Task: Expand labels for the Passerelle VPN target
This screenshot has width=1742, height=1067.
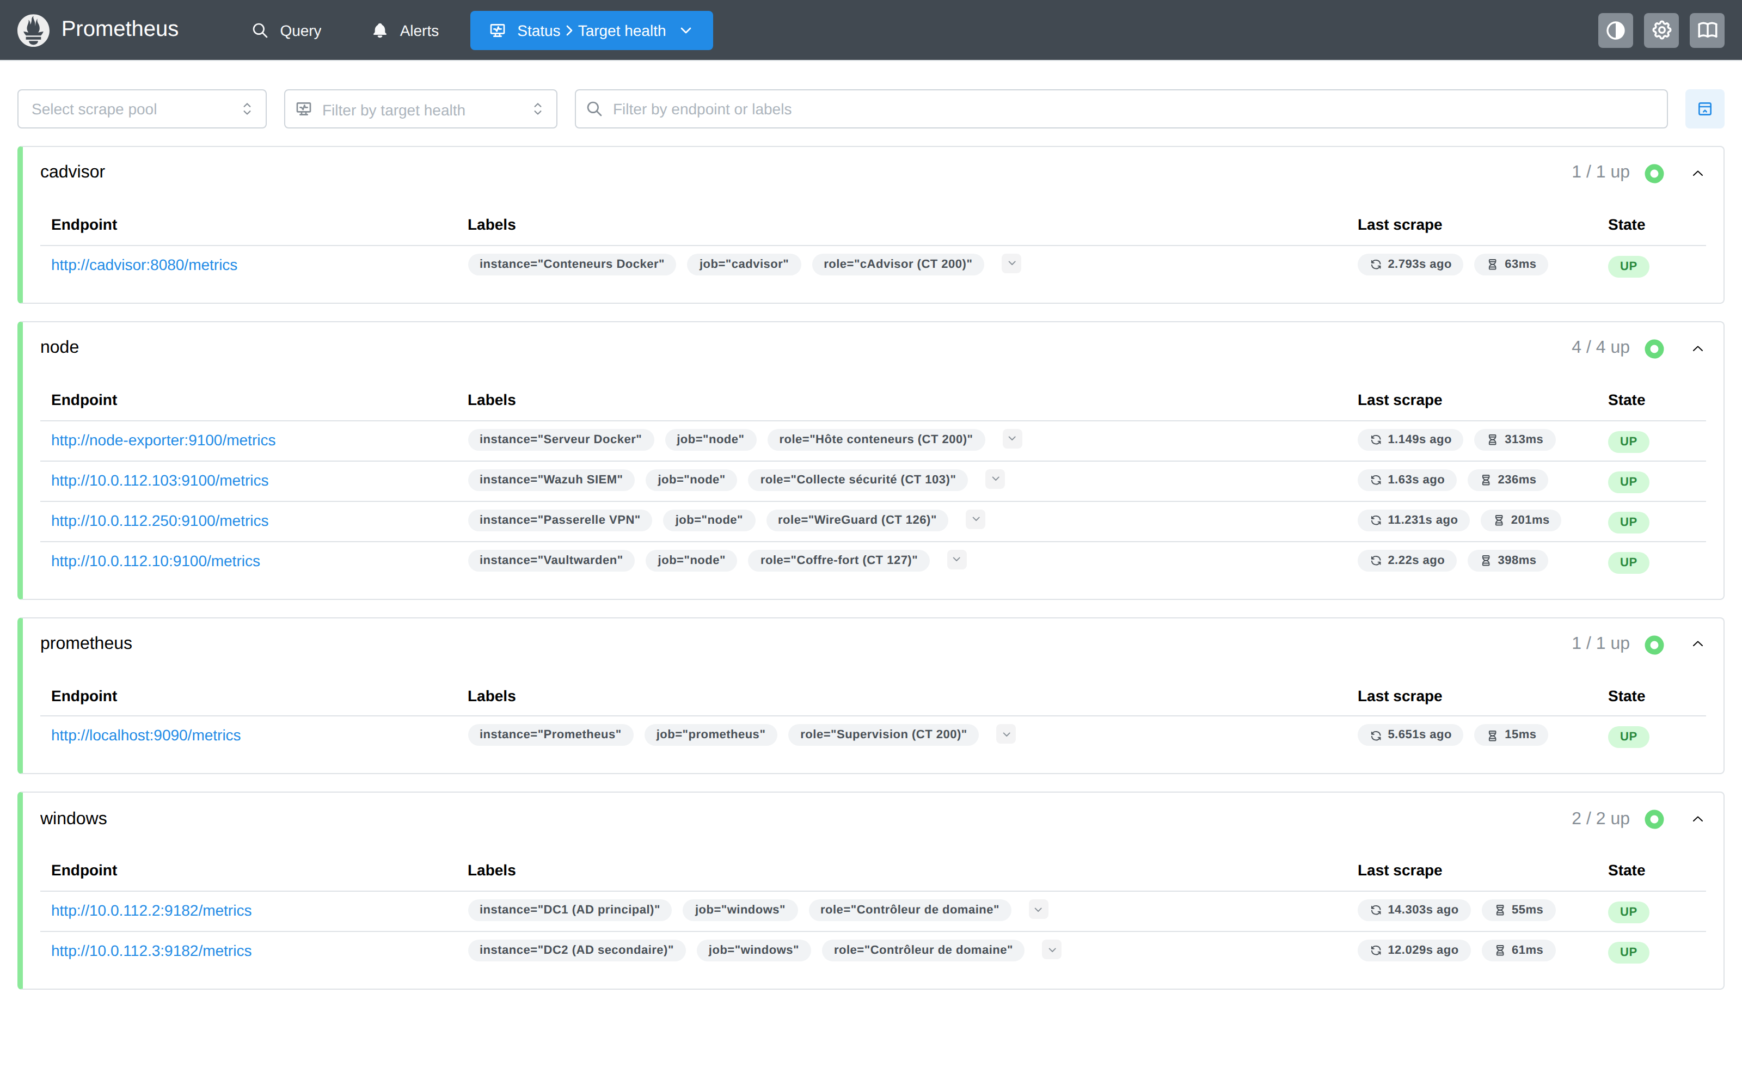Action: point(976,520)
